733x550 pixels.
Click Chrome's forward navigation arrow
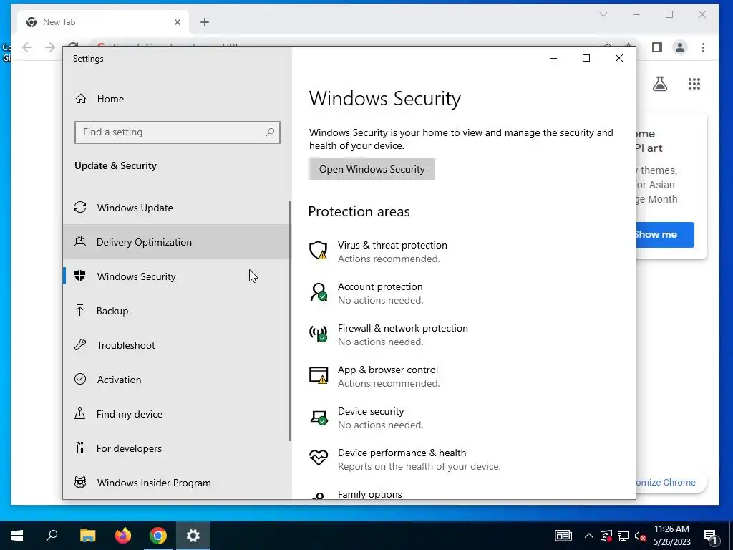coord(49,47)
